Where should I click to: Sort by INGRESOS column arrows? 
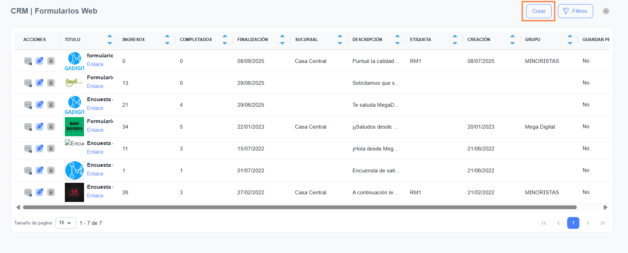167,40
